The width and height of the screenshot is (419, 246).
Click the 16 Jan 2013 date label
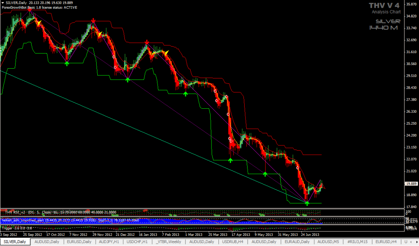(x=147, y=235)
